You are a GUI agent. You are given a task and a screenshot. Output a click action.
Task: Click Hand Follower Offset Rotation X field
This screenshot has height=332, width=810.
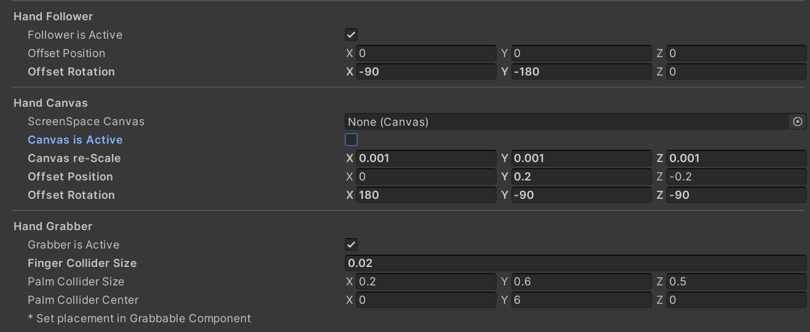tap(425, 72)
